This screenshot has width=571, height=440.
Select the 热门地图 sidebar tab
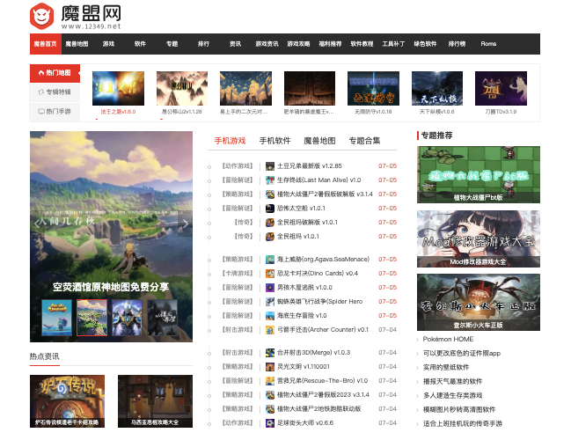(55, 73)
